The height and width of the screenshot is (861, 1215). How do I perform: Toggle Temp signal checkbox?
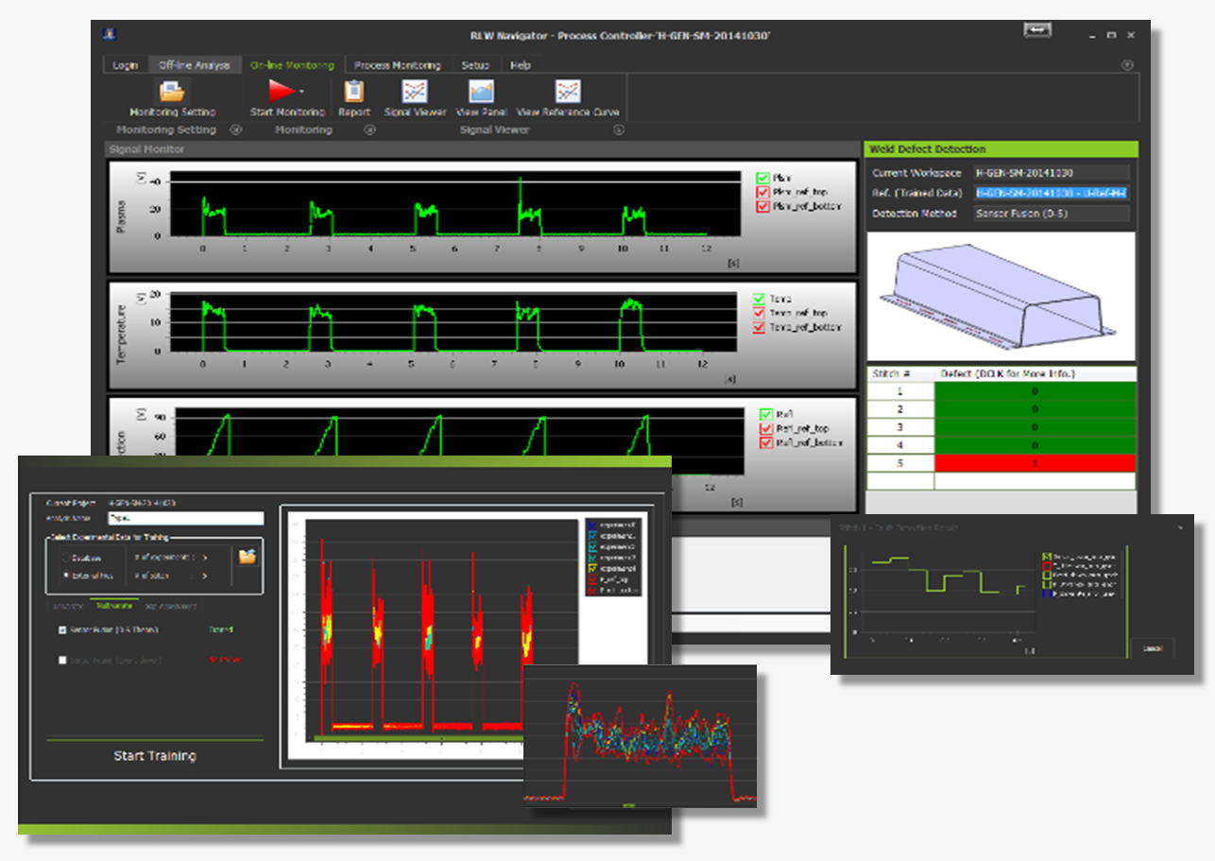pyautogui.click(x=760, y=299)
